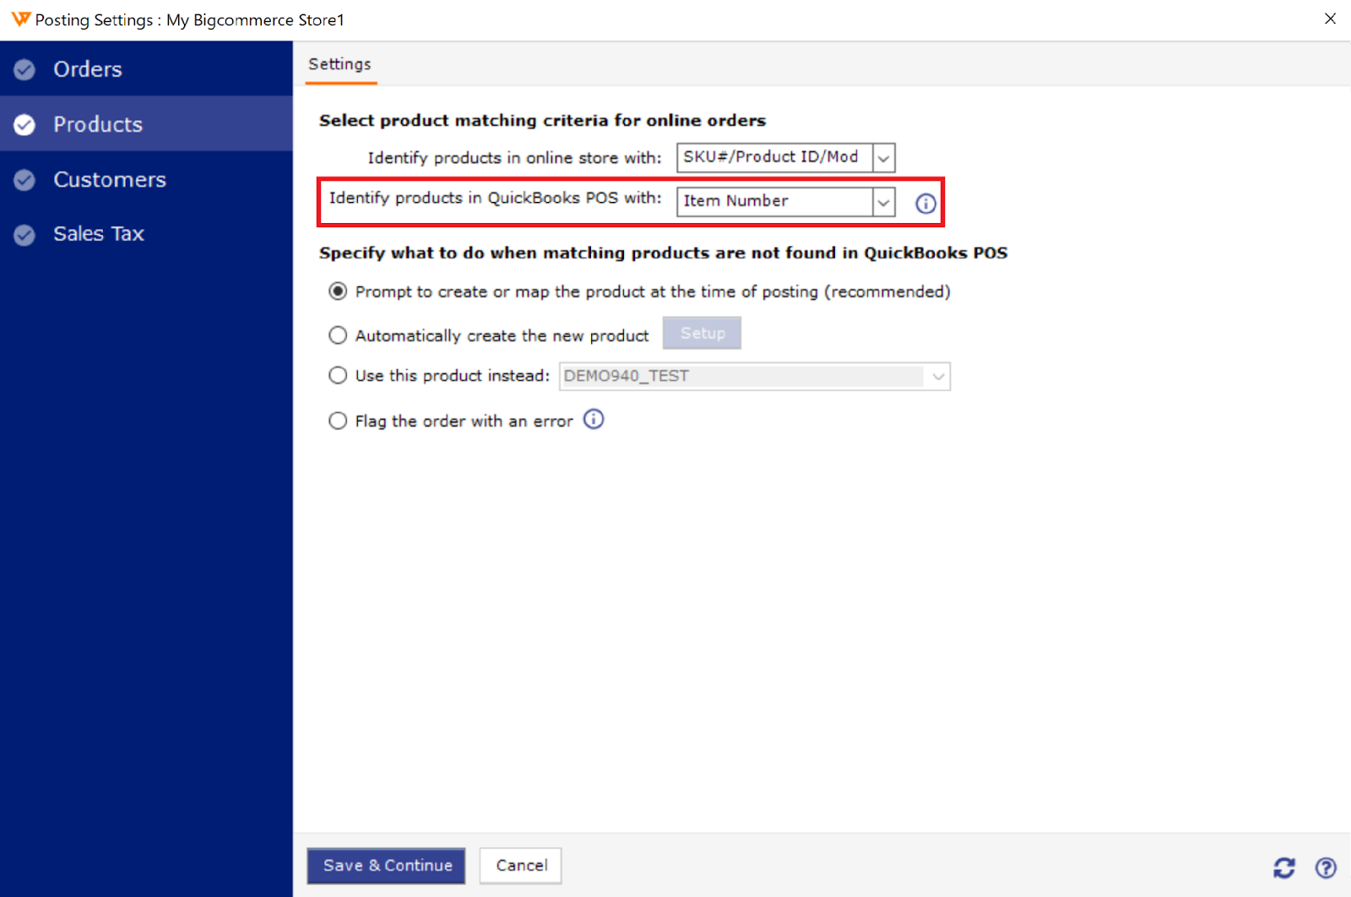
Task: Click the Setup button
Action: [x=702, y=334]
